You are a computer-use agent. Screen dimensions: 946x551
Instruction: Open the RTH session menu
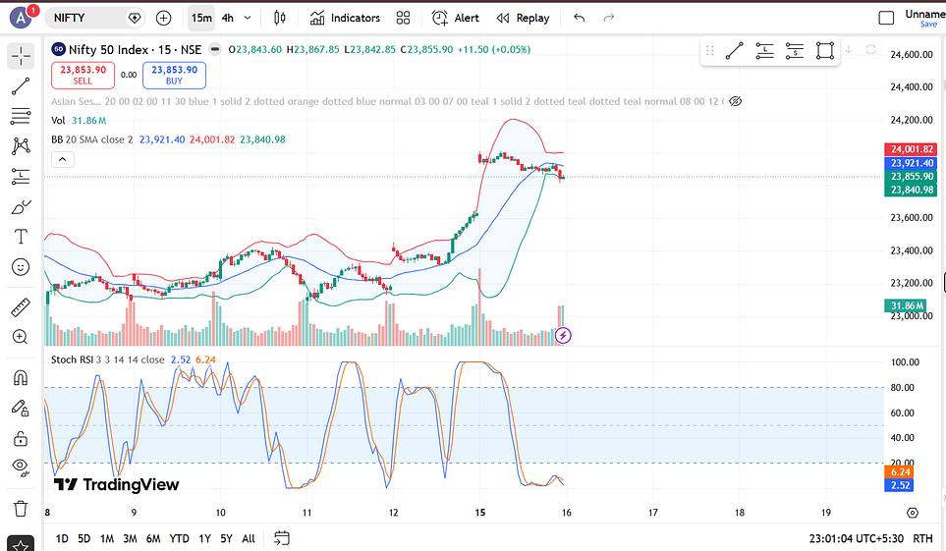click(923, 538)
